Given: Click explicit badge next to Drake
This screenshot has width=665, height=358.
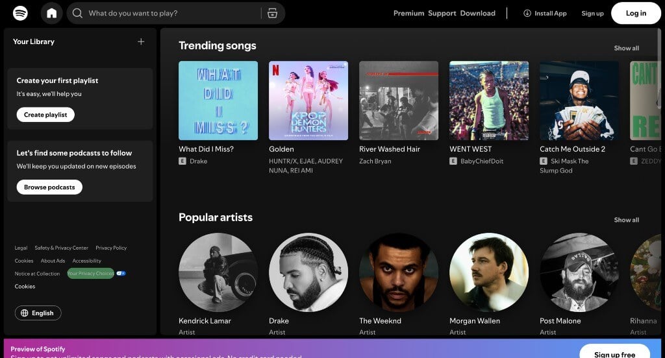Looking at the screenshot, I should 182,161.
